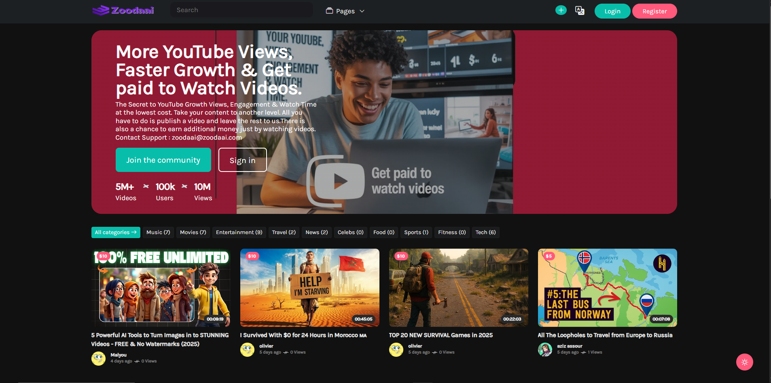Open olivier channel name under Morocco video

tap(266, 346)
